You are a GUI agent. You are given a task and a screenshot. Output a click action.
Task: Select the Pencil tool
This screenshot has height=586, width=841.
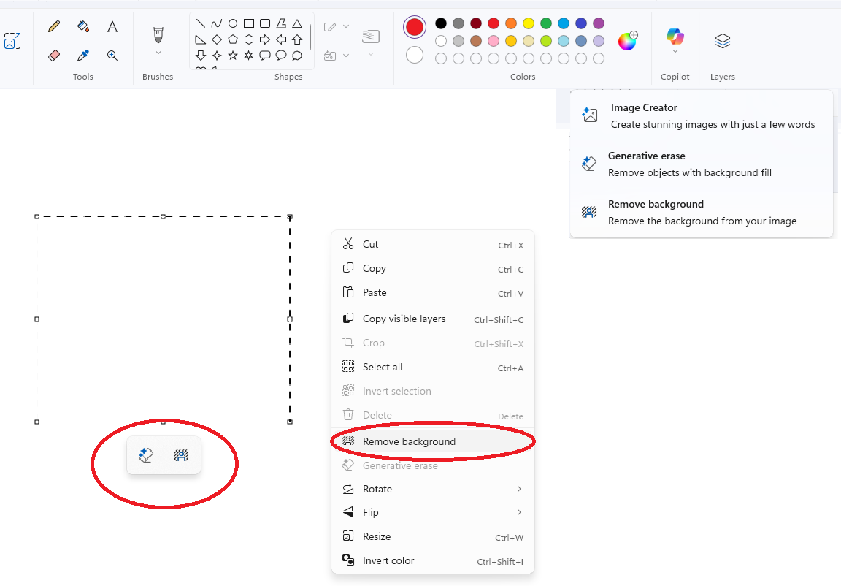[x=53, y=26]
